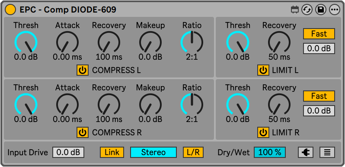This screenshot has height=167, width=345.
Task: Toggle the Link button
Action: tap(112, 152)
